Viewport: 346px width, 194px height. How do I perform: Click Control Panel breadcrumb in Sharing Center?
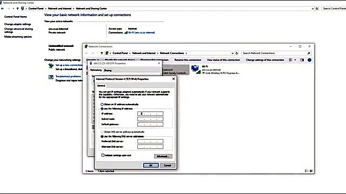pos(36,9)
